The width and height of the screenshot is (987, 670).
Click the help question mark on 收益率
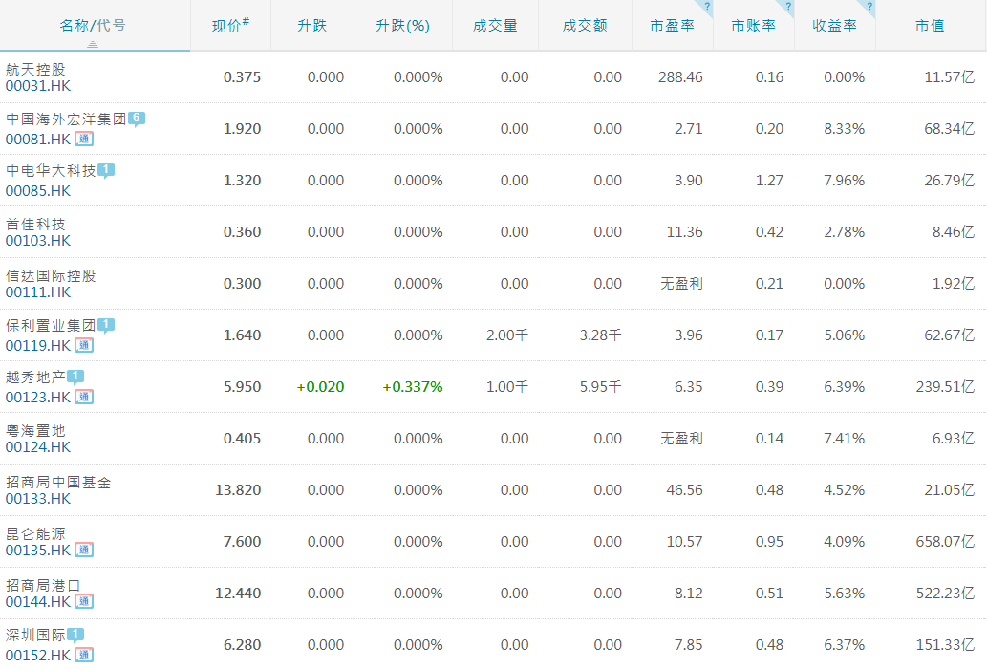click(x=869, y=7)
